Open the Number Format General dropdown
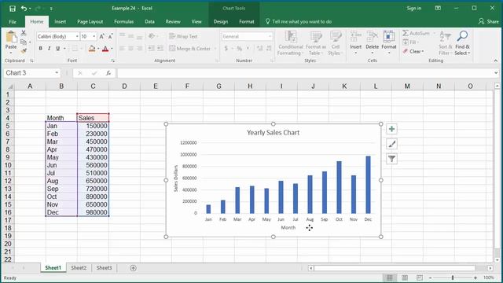The image size is (503, 283). (270, 37)
